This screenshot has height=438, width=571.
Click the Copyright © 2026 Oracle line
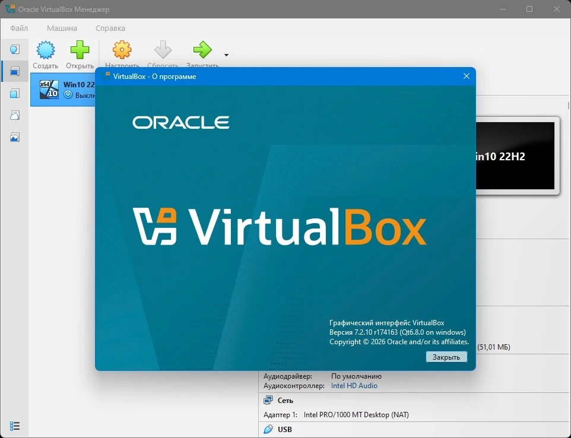(399, 341)
